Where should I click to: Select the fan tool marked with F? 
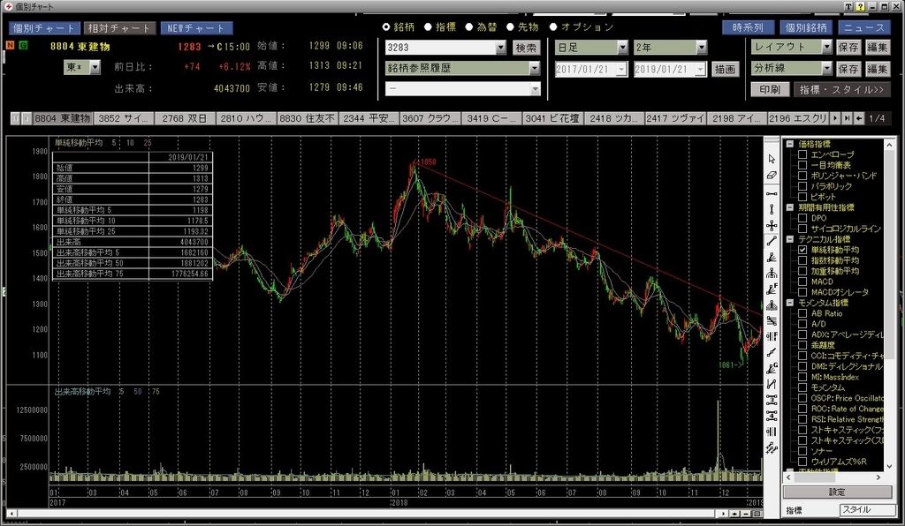(772, 289)
